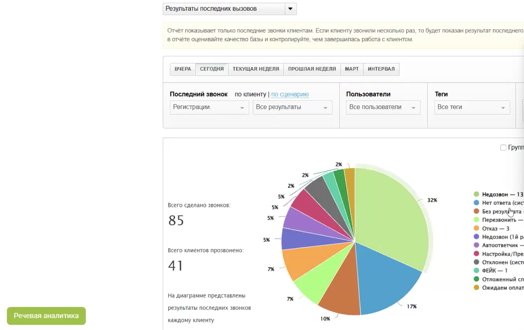This screenshot has height=330, width=524.
Task: Click the Теги filter heading
Action: click(x=441, y=94)
